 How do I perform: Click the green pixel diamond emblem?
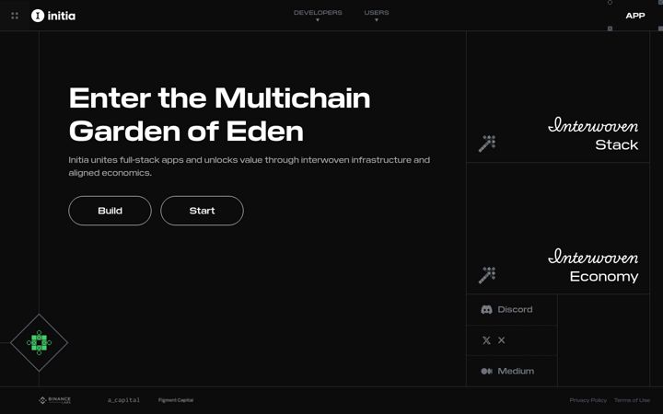pos(39,342)
